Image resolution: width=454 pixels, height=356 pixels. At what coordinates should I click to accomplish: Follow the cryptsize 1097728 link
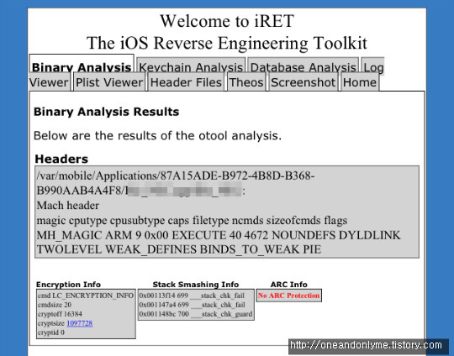pyautogui.click(x=80, y=323)
